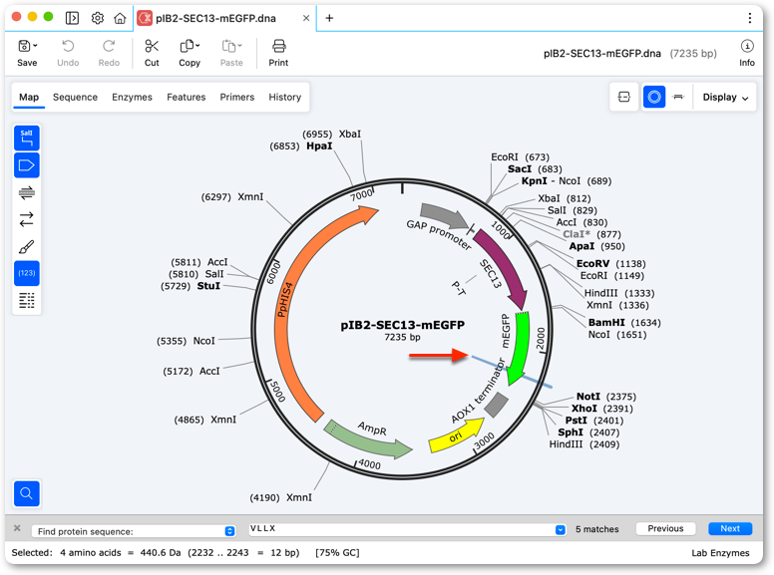Switch to the Enzymes tab
Viewport: 774px width, 575px height.
132,97
